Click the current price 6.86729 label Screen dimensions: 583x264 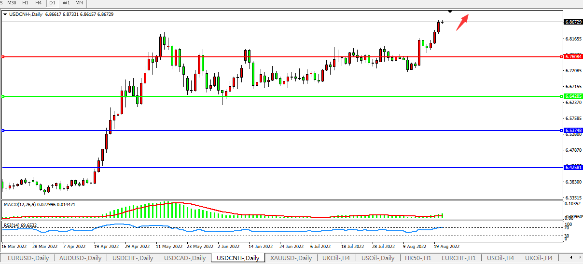572,22
